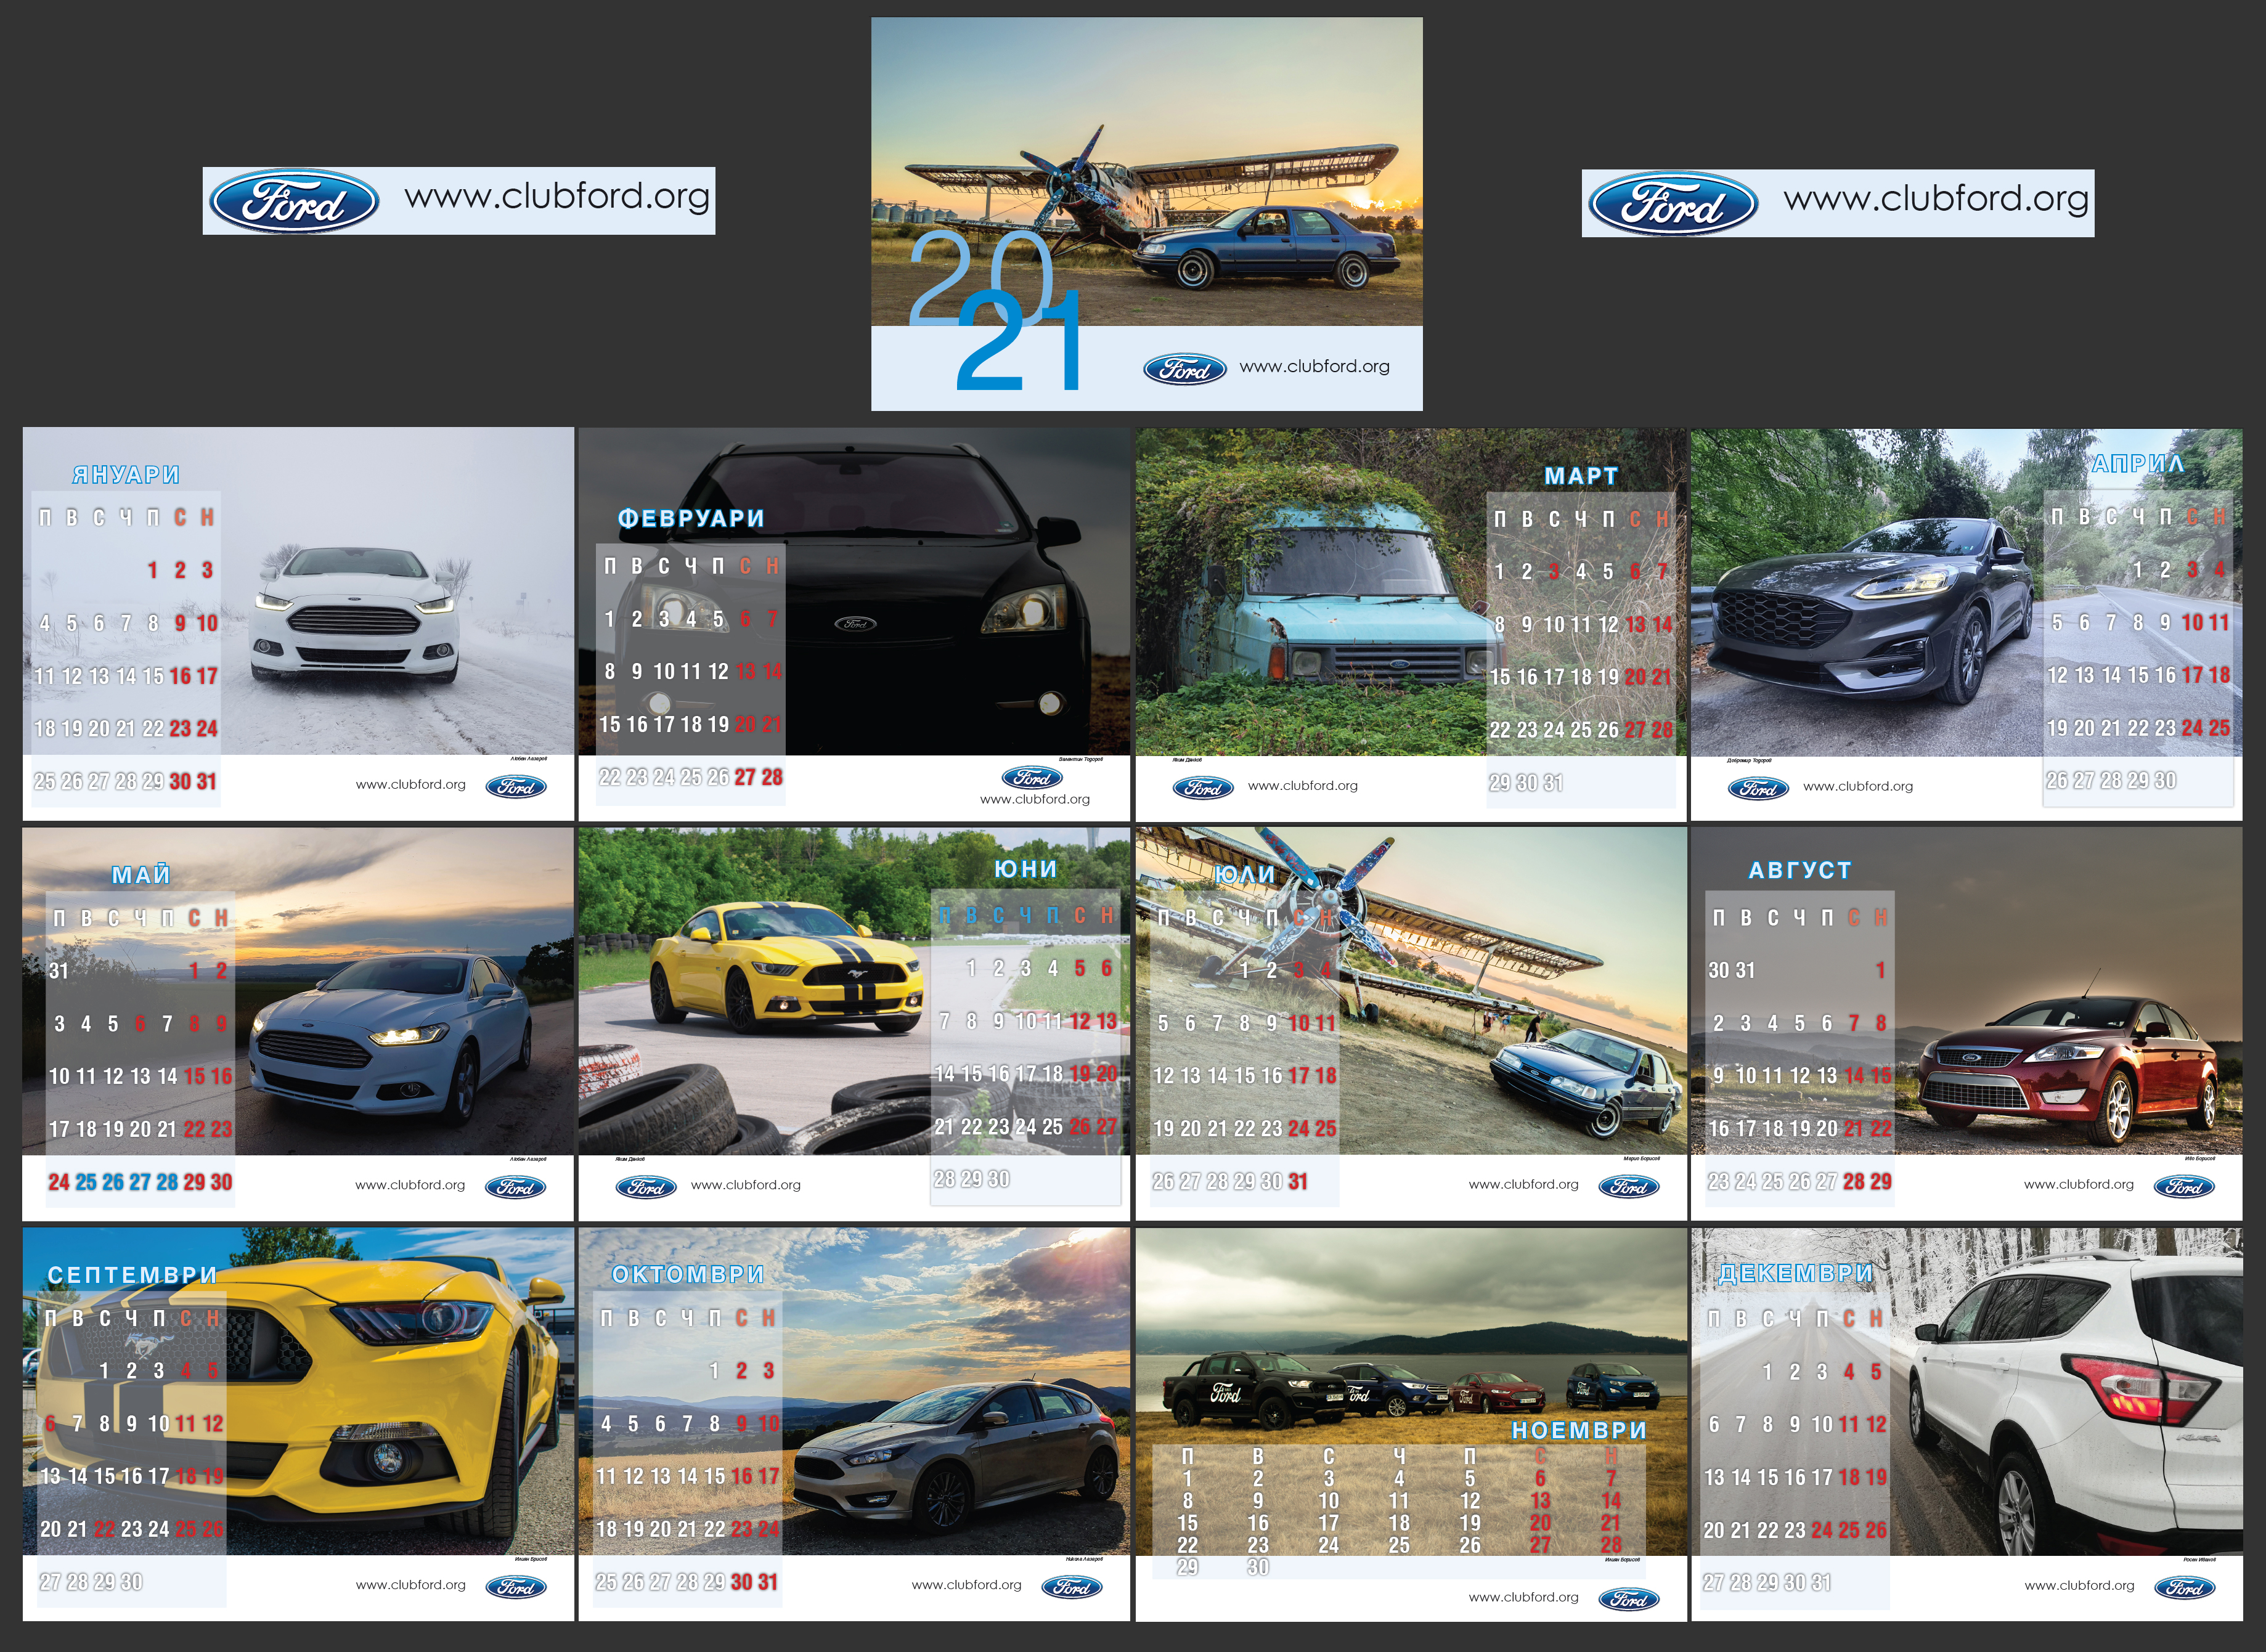Click the АВГУСТ month heading
This screenshot has width=2266, height=1652.
1800,870
